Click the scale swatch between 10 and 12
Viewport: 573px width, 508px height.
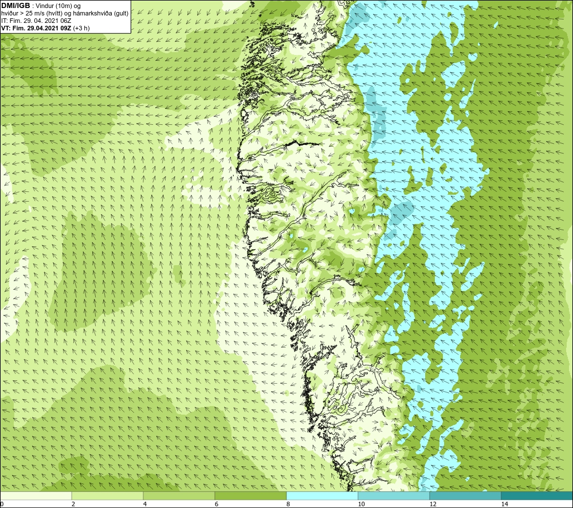[x=394, y=496]
